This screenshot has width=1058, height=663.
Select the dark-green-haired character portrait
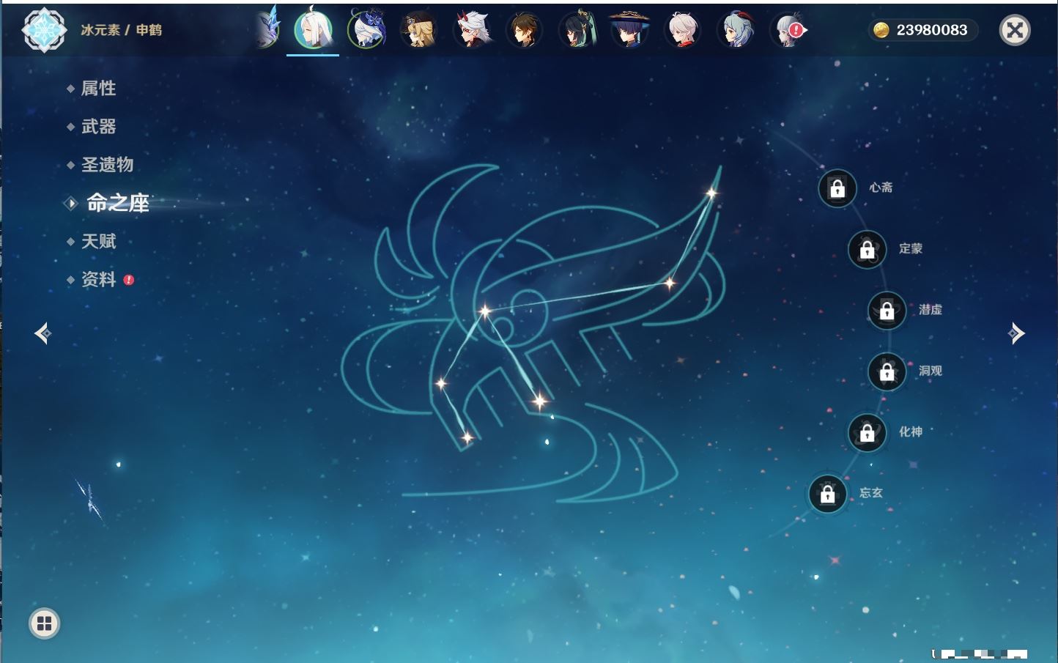577,30
